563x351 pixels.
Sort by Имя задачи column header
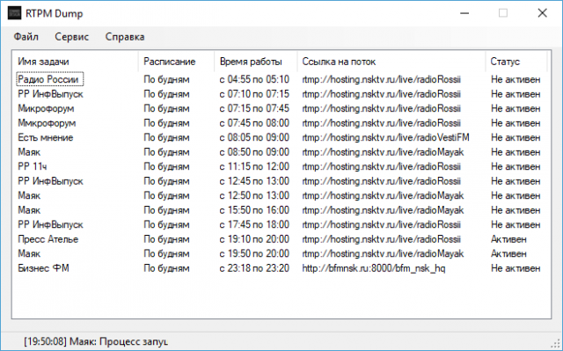click(x=75, y=62)
